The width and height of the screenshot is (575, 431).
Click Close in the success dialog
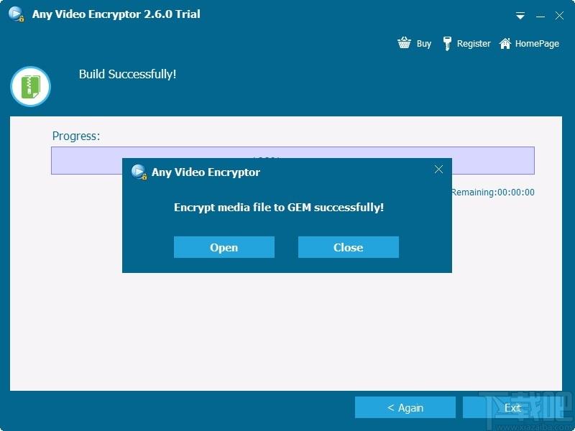[x=349, y=247]
